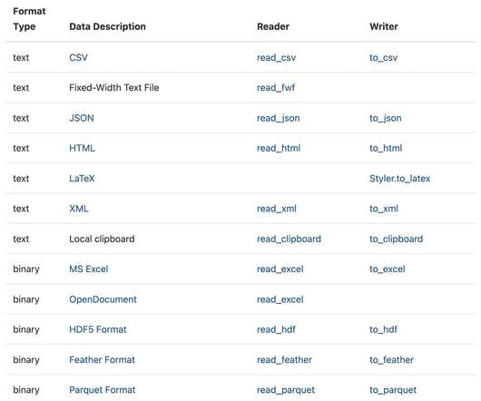Viewport: 481px width, 401px height.
Task: Open the to_csv writer link
Action: click(x=383, y=57)
